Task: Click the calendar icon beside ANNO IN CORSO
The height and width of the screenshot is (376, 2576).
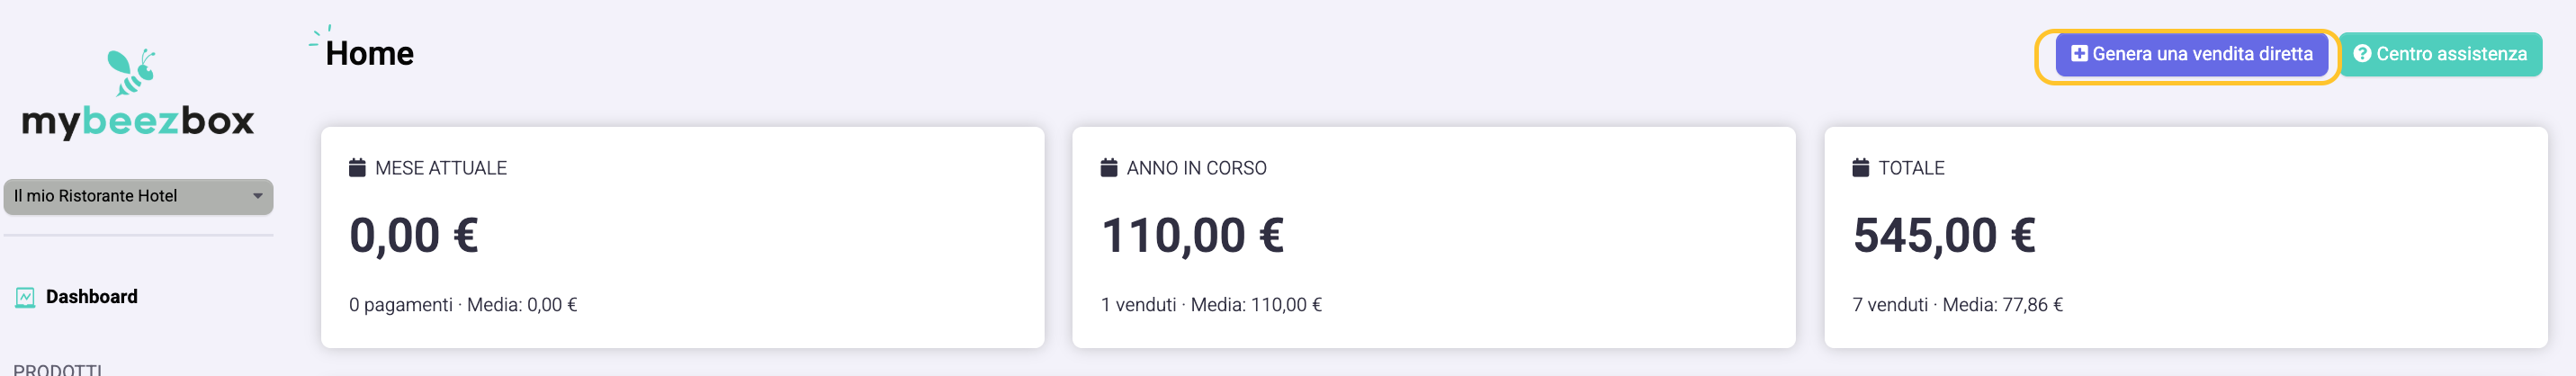Action: [1108, 168]
